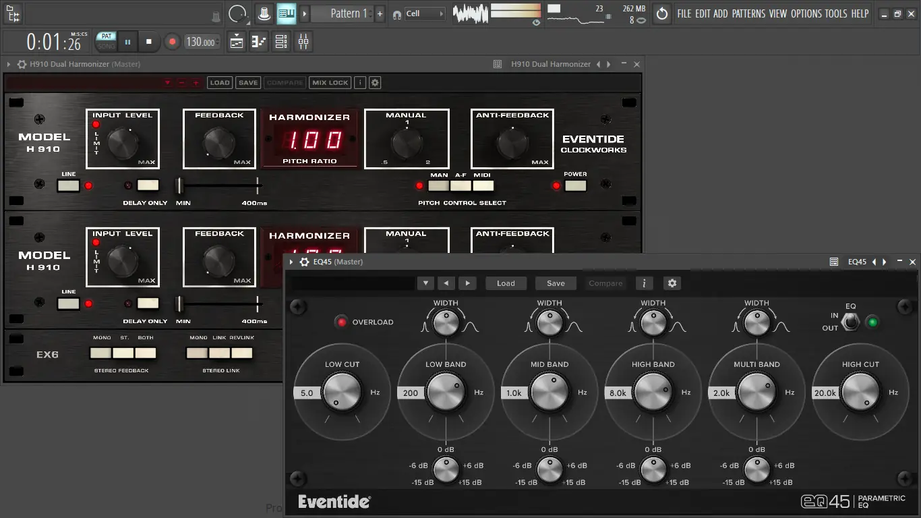Toggle the bottom unit DELAY ONLY button
The height and width of the screenshot is (518, 921).
click(148, 304)
